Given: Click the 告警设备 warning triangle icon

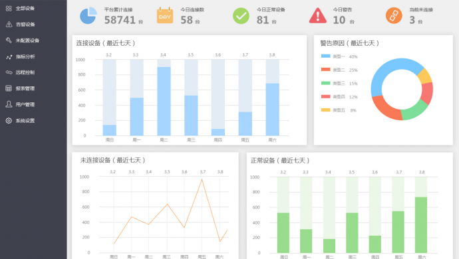Looking at the screenshot, I should pos(9,25).
